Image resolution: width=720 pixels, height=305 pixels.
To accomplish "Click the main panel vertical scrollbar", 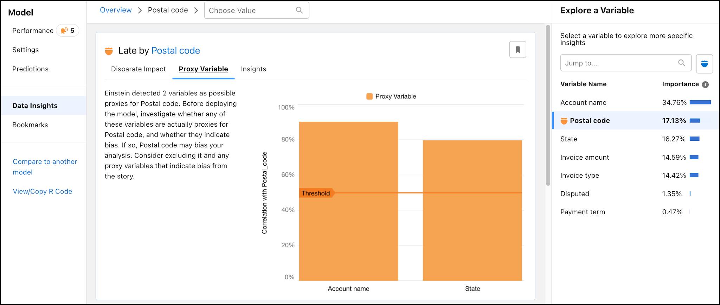I will [548, 106].
